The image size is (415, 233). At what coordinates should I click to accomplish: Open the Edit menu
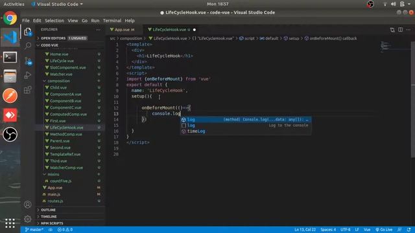click(x=37, y=21)
